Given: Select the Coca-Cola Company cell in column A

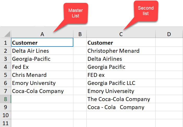Looking at the screenshot, I should 42,91.
